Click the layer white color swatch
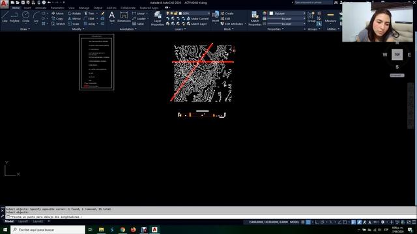The width and height of the screenshot is (417, 234). click(180, 13)
